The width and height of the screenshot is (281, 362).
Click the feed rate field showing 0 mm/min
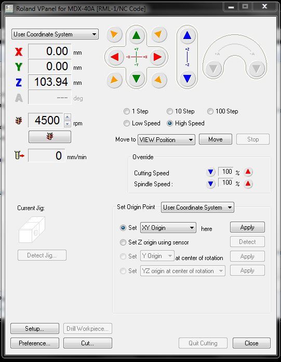[47, 156]
